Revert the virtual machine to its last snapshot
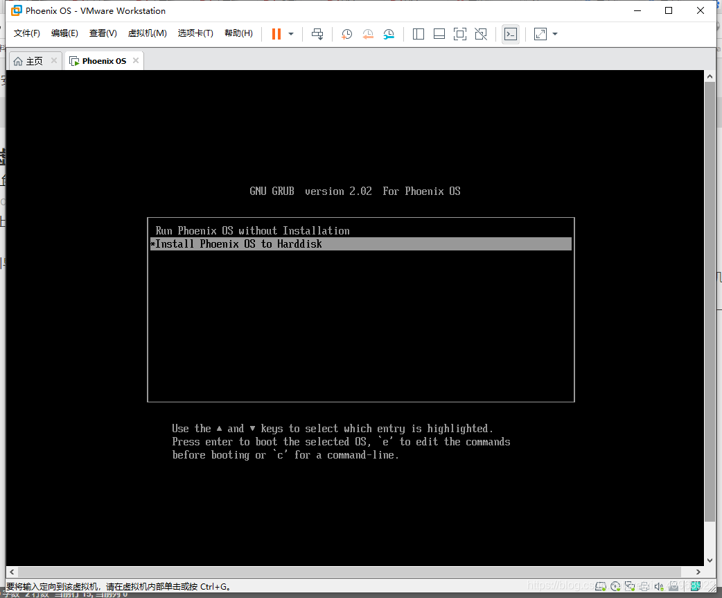The height and width of the screenshot is (598, 722). click(367, 34)
